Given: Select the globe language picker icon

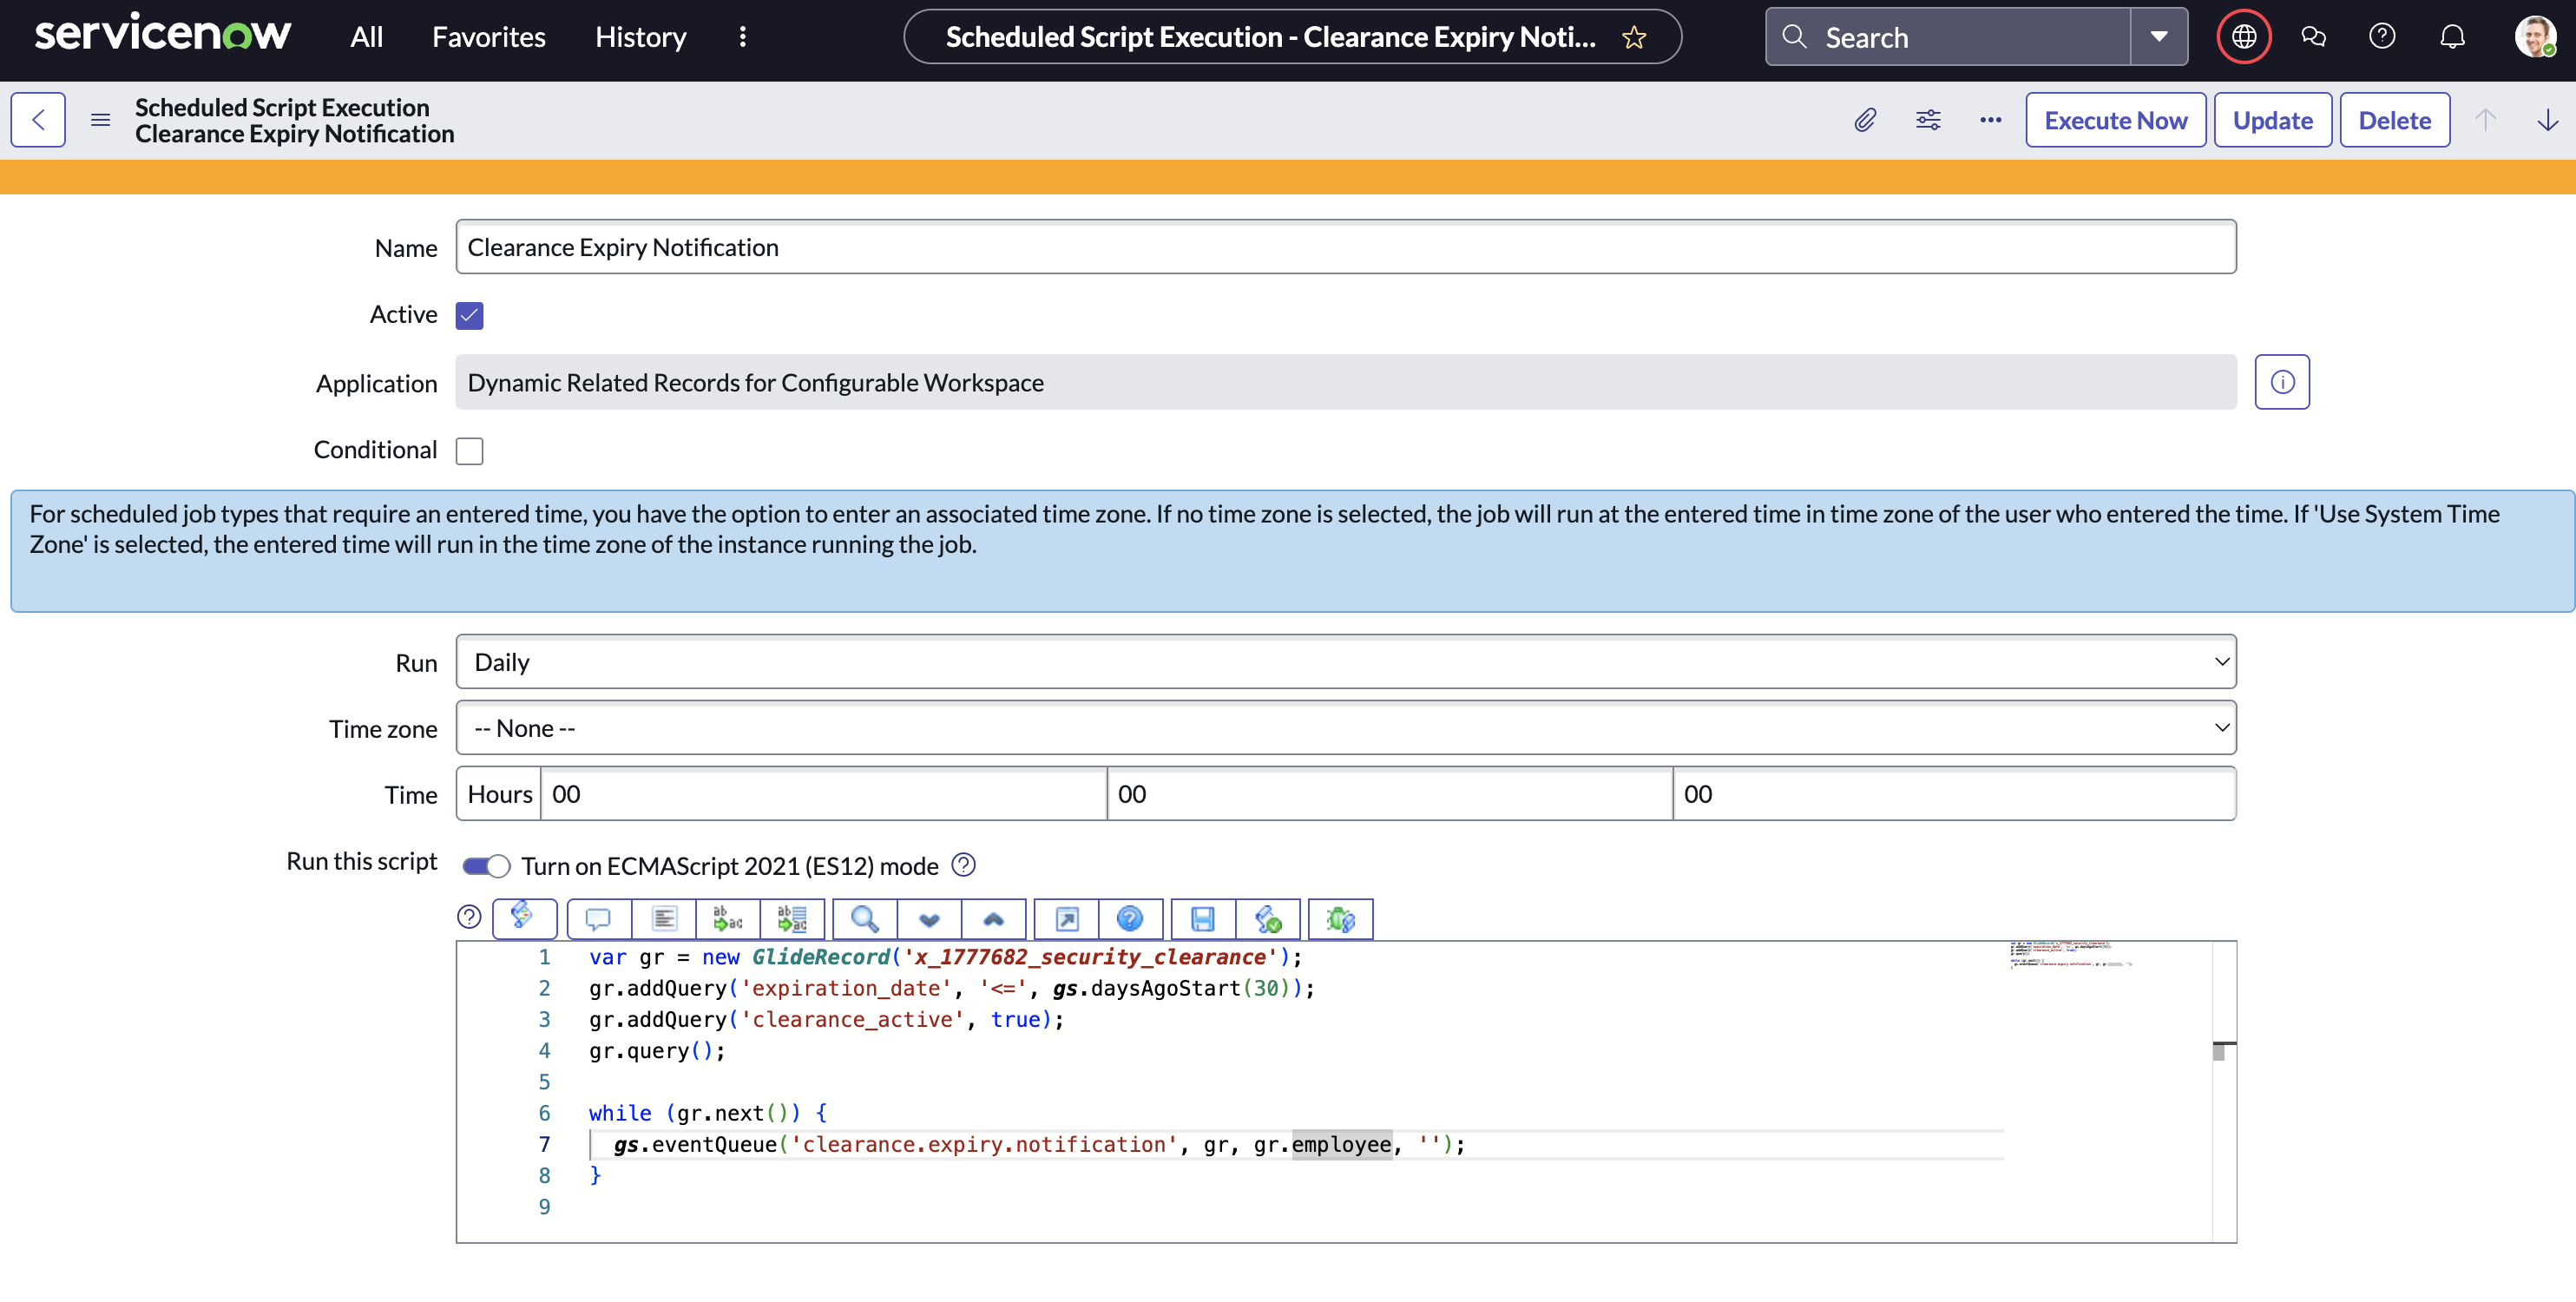Looking at the screenshot, I should (x=2243, y=36).
